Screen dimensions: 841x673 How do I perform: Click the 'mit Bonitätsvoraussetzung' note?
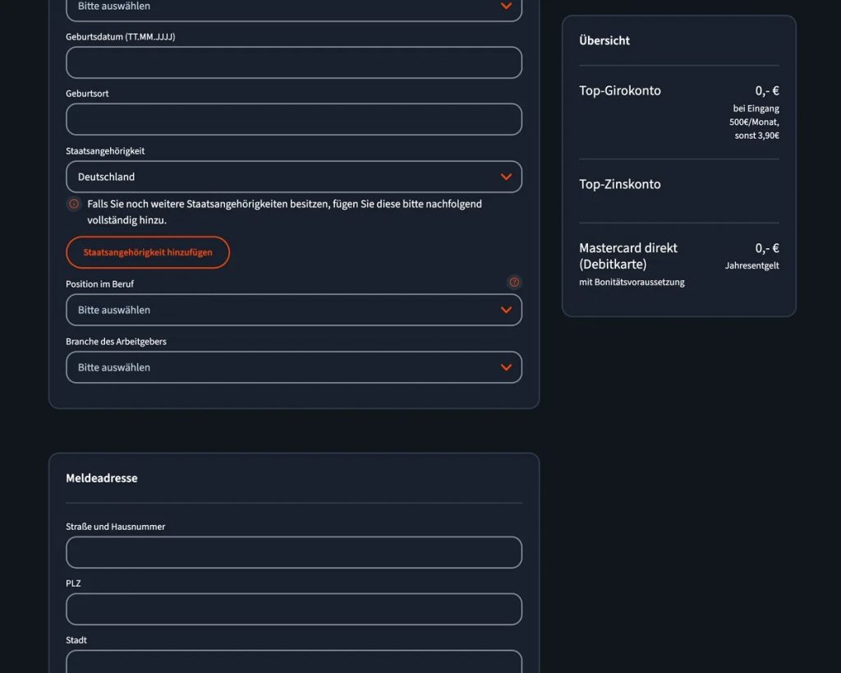pyautogui.click(x=632, y=283)
